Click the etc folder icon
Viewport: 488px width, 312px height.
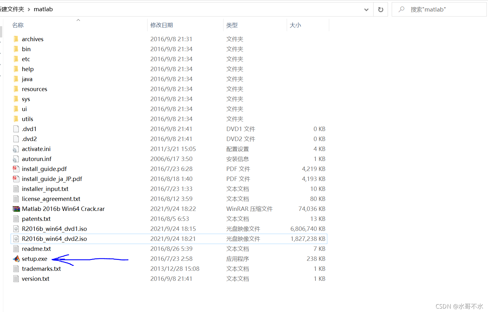tap(16, 59)
